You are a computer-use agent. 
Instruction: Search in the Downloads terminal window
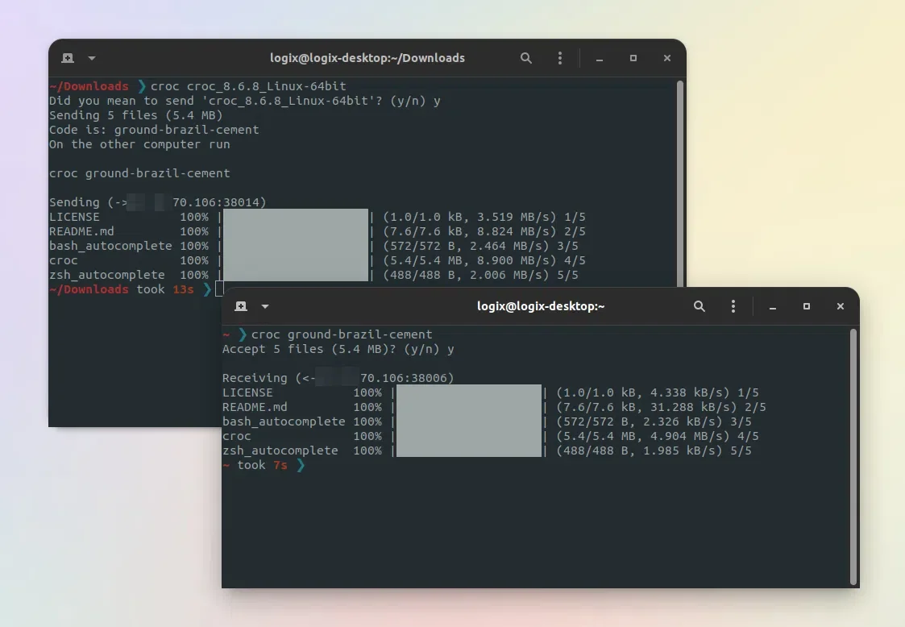(525, 58)
